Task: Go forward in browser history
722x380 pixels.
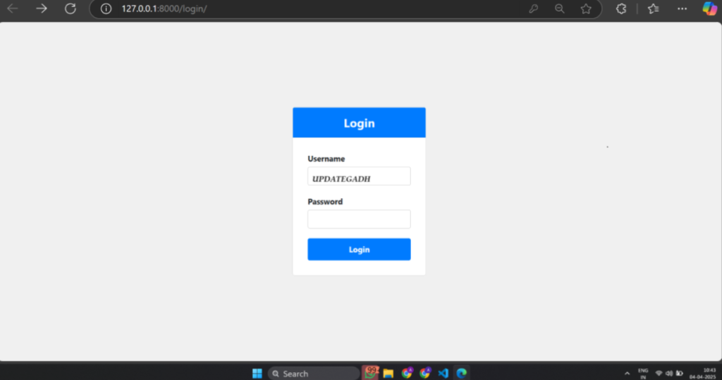Action: pyautogui.click(x=42, y=8)
